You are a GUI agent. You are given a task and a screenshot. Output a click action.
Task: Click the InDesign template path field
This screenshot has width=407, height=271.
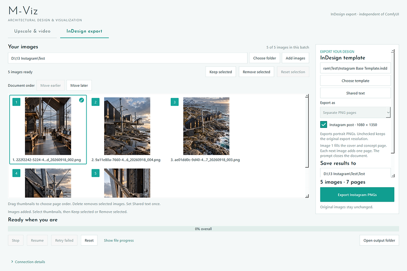(x=356, y=68)
